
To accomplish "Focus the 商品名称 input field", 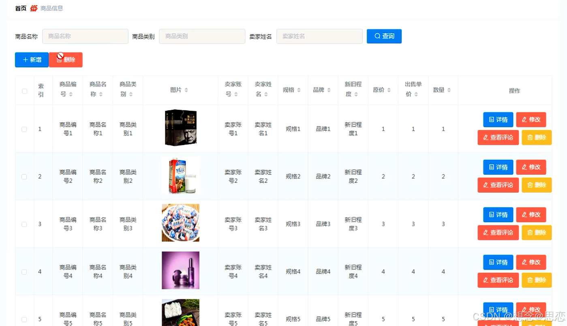I will 85,36.
